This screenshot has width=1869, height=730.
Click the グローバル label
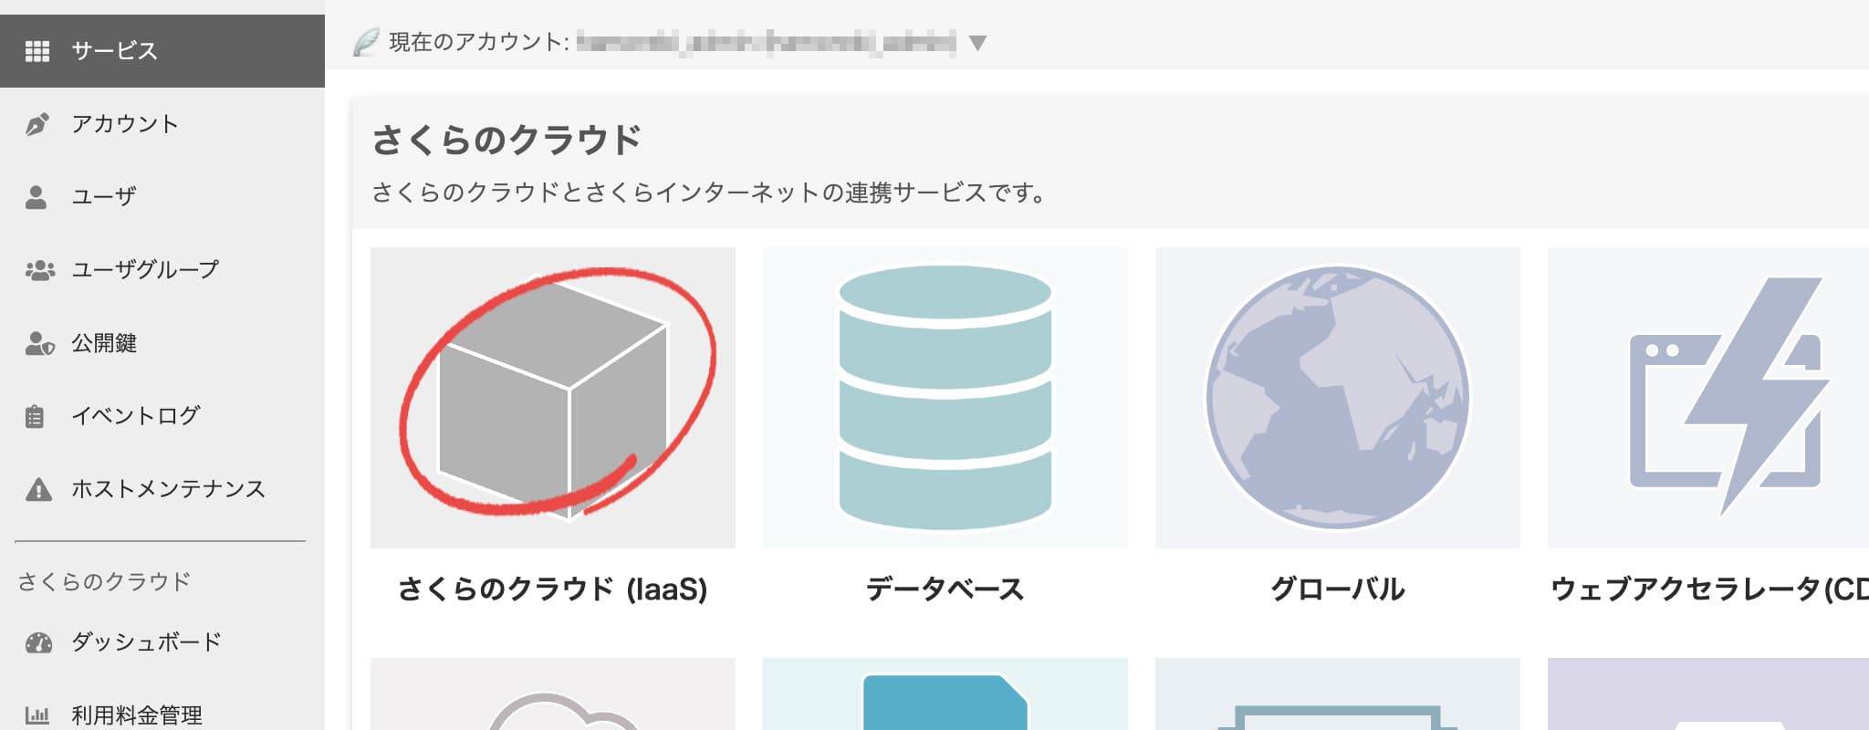(1338, 589)
